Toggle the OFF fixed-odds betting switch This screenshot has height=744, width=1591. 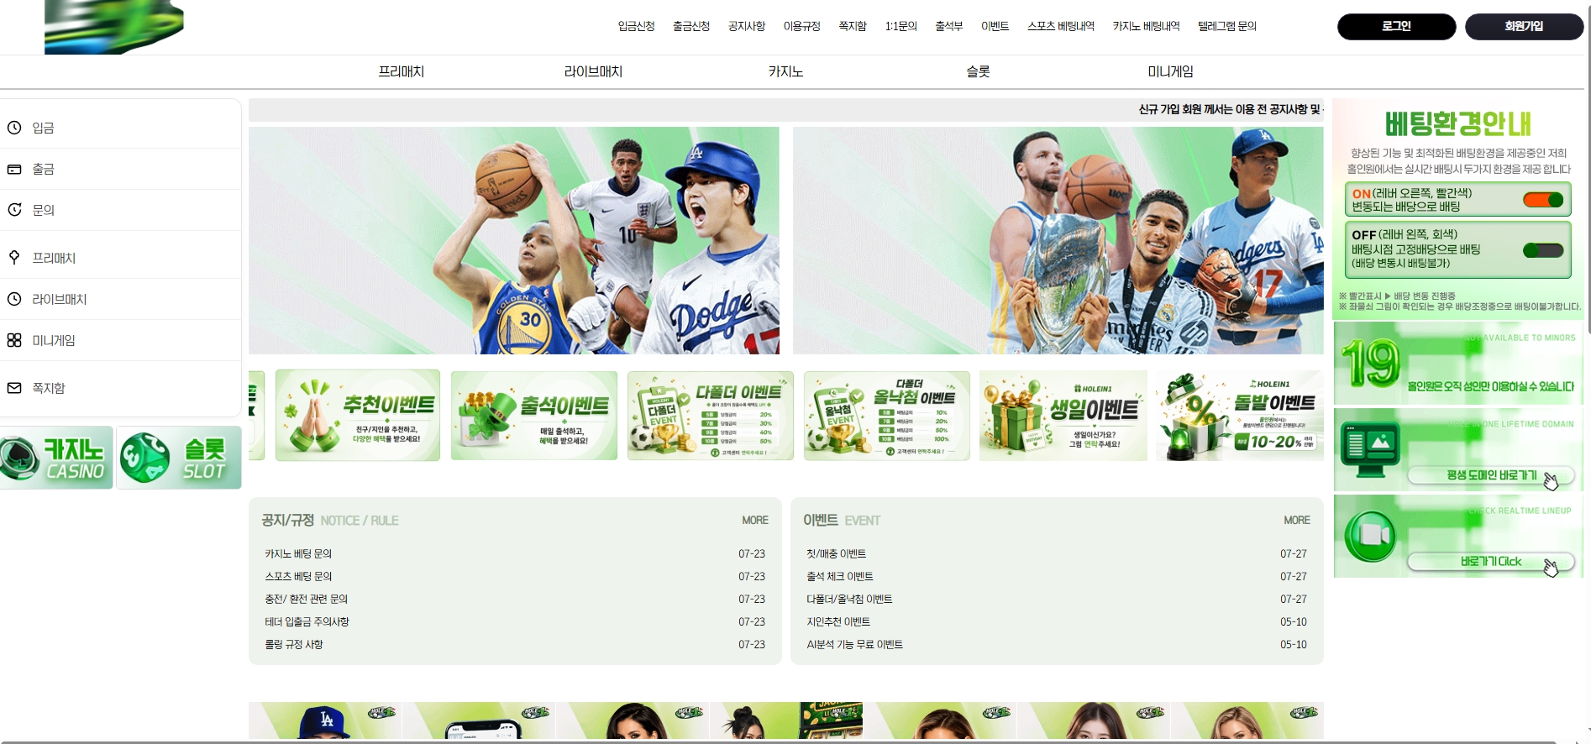click(1543, 250)
